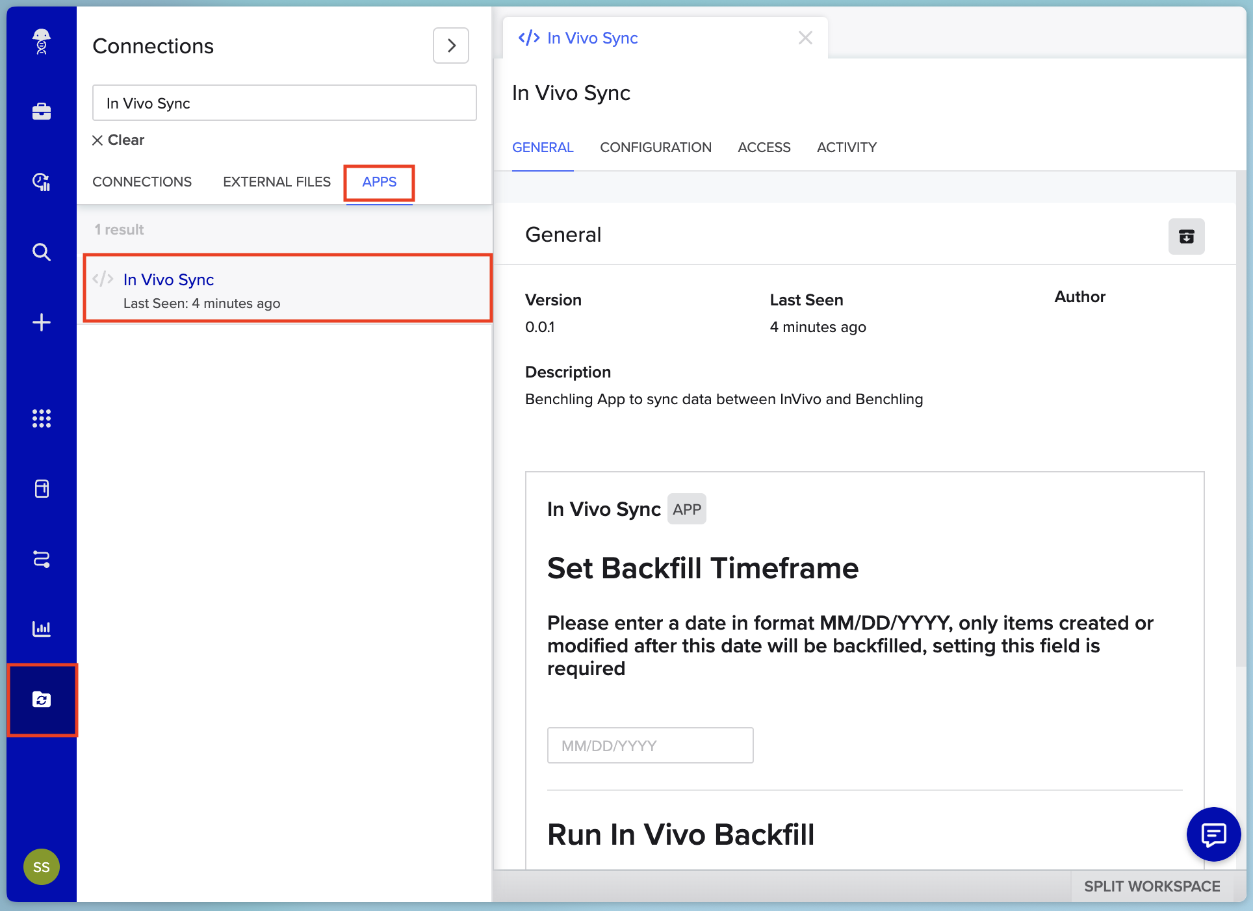Screen dimensions: 1253x911
Task: Clear the search filter
Action: (x=118, y=140)
